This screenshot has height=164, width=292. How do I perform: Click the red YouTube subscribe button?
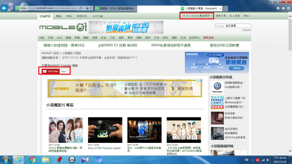point(50,71)
